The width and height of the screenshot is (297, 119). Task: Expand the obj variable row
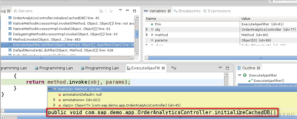coord(147,29)
